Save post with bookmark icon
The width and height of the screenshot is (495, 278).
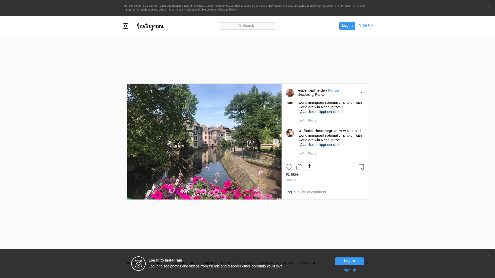tap(361, 167)
